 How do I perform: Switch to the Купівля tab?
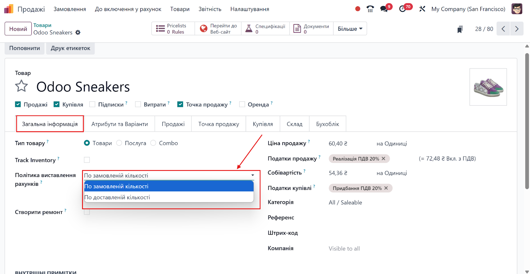[x=263, y=124]
